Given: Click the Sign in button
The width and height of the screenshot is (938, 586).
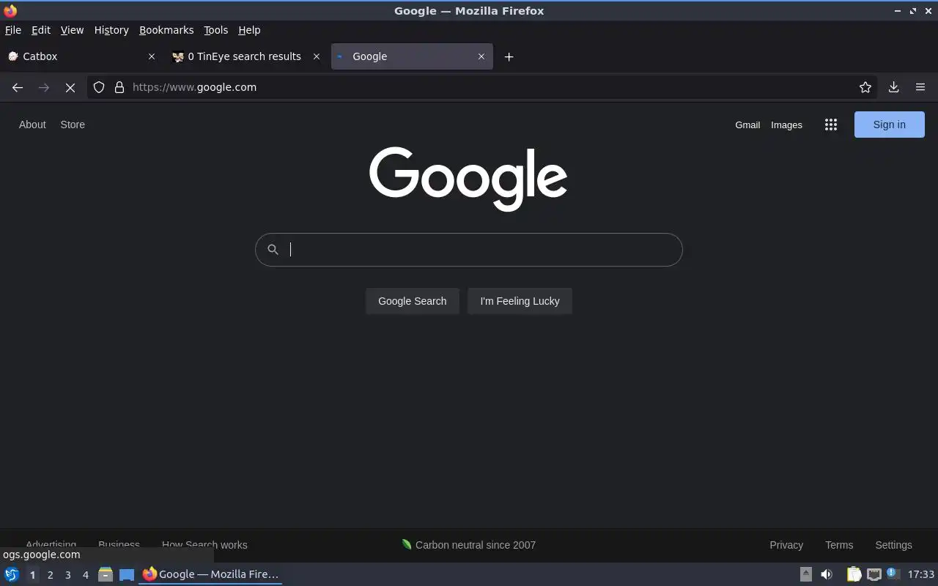Looking at the screenshot, I should point(890,125).
